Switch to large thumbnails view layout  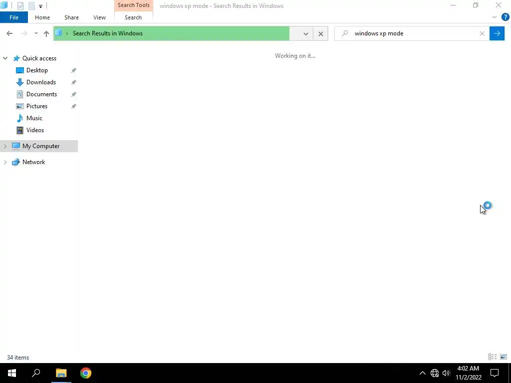(x=504, y=357)
